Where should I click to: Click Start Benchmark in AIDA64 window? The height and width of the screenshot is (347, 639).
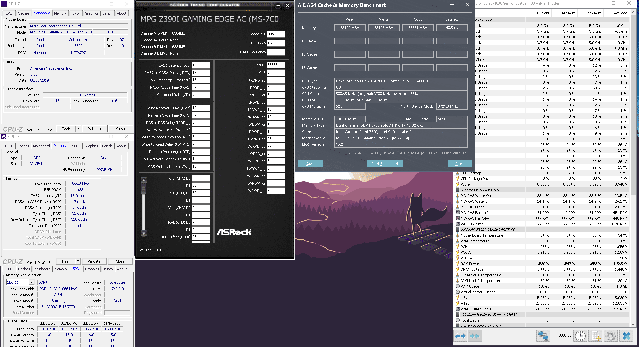pyautogui.click(x=385, y=164)
